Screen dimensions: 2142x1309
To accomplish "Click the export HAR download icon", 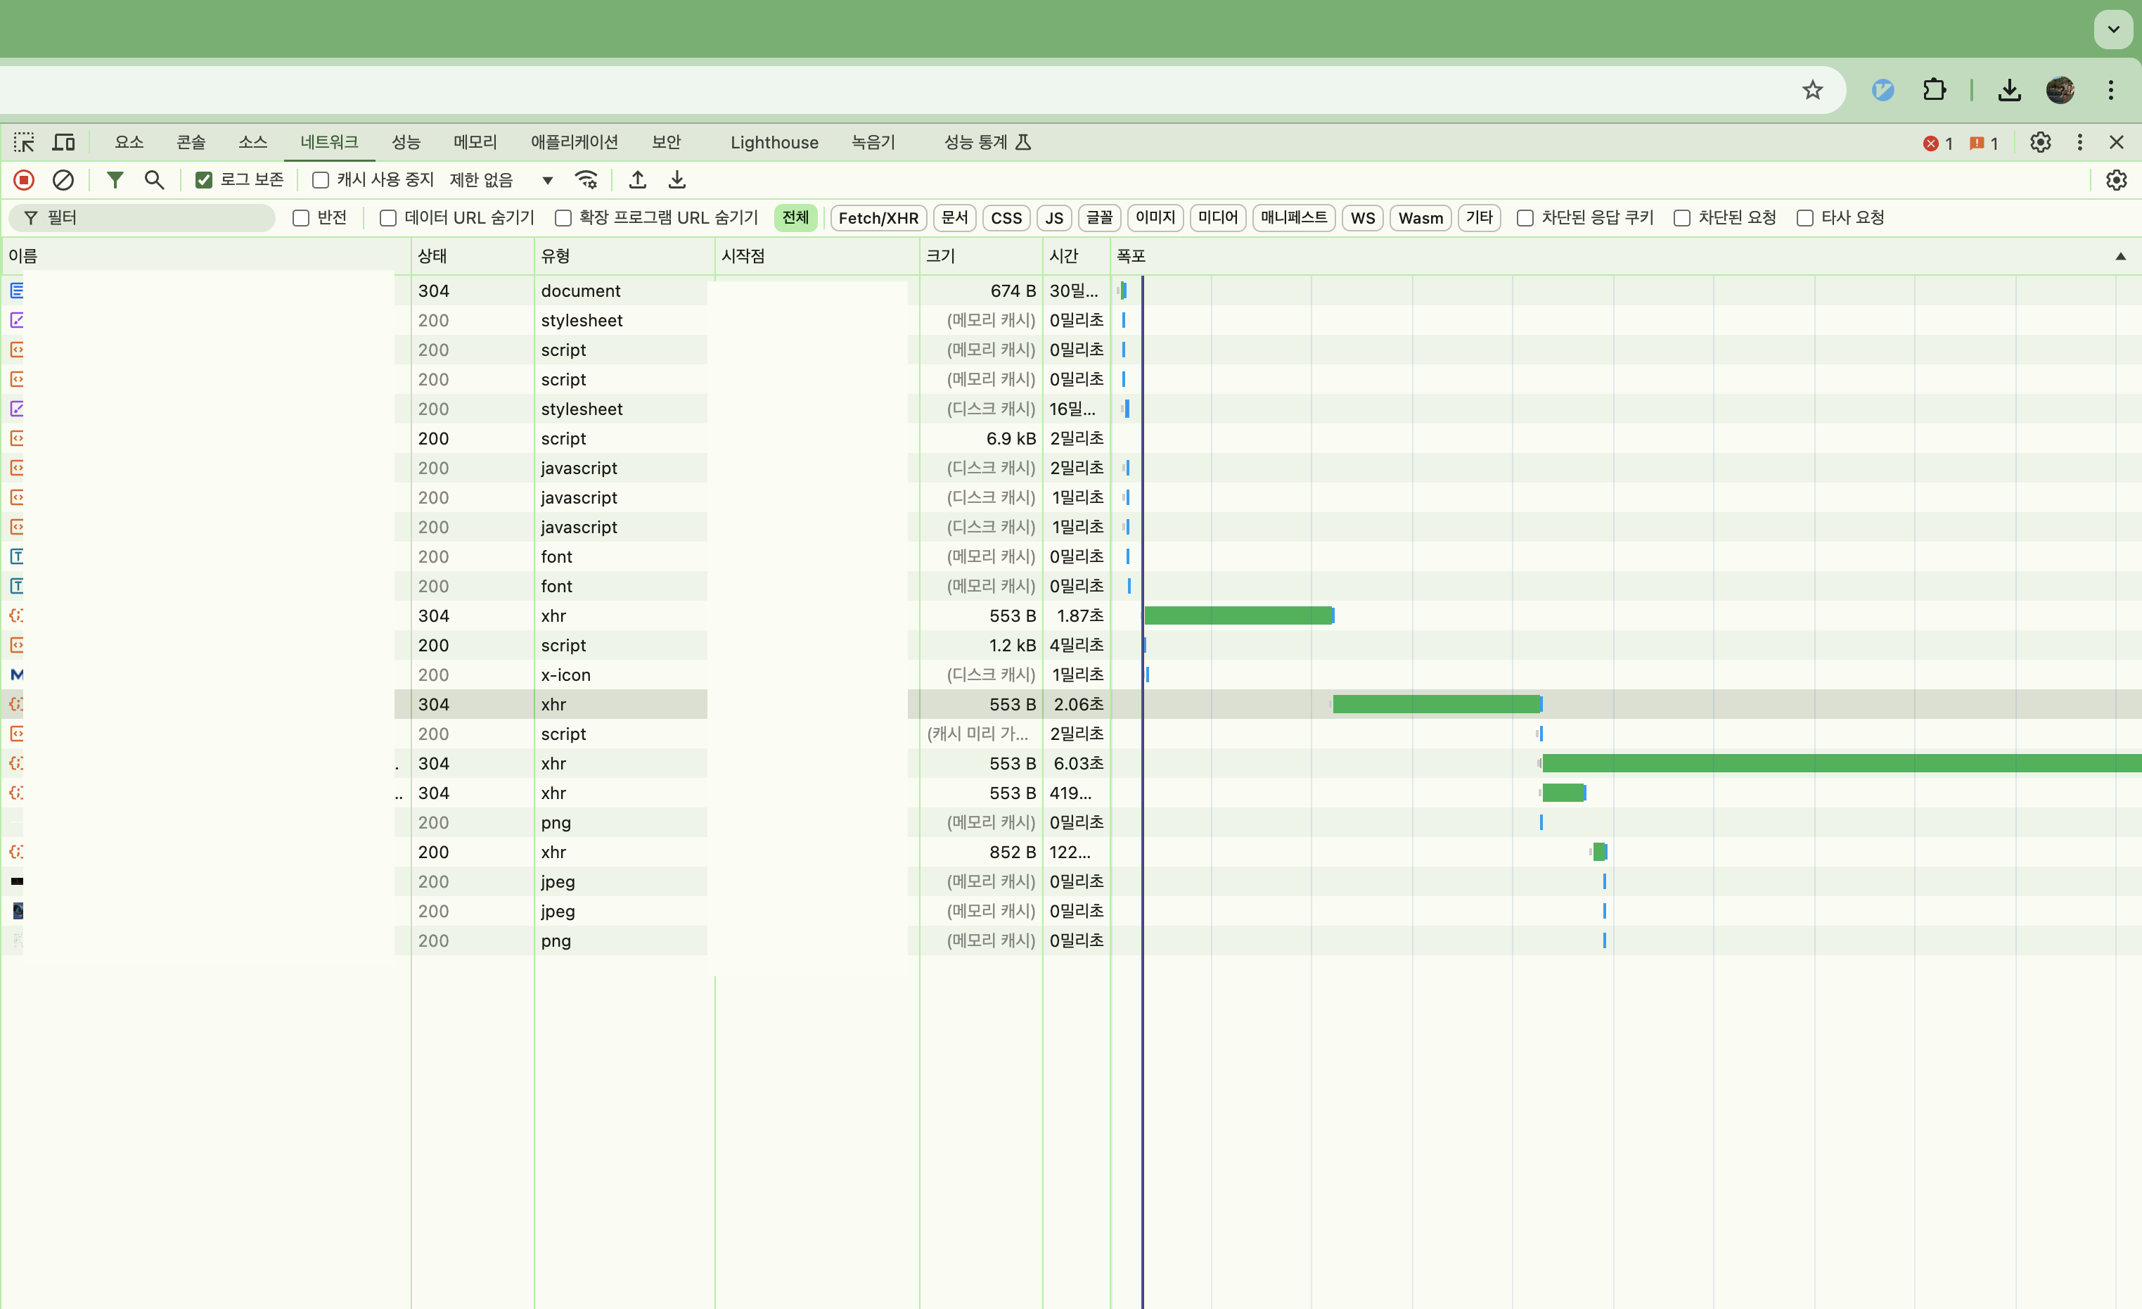I will [x=677, y=180].
